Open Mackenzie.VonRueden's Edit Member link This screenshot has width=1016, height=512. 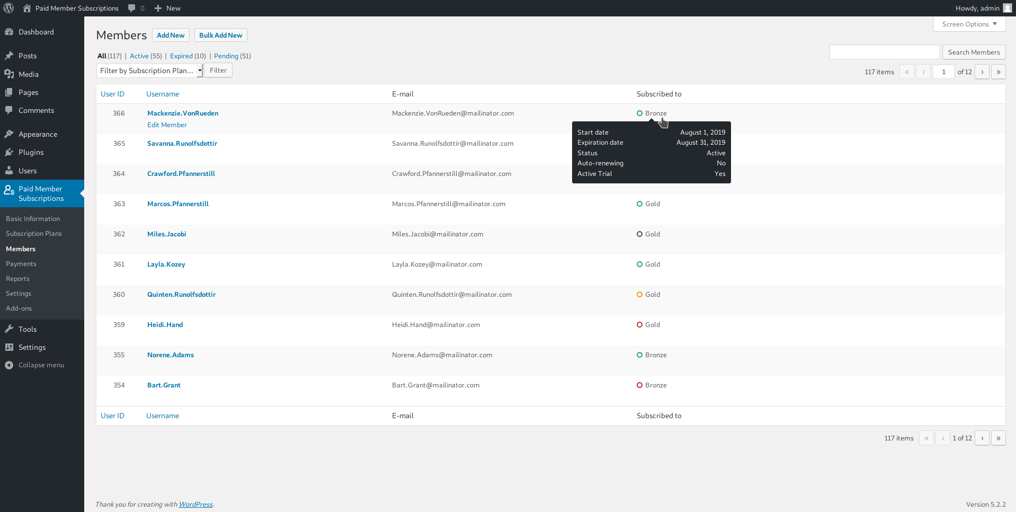coord(167,125)
